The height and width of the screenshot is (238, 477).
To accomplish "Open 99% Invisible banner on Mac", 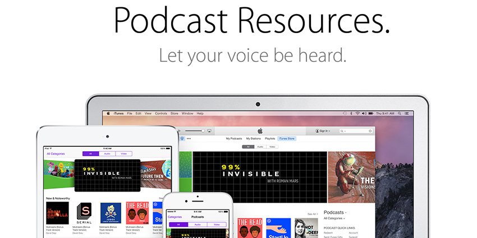I will [260, 178].
